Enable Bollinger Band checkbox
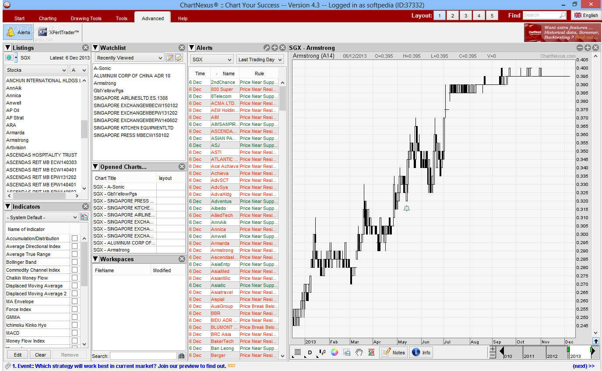 pyautogui.click(x=74, y=262)
